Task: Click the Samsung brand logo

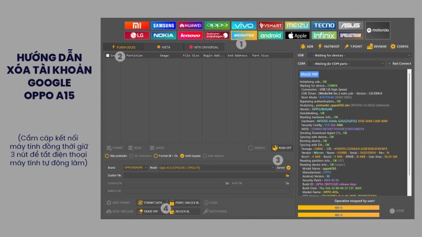Action: coord(163,25)
